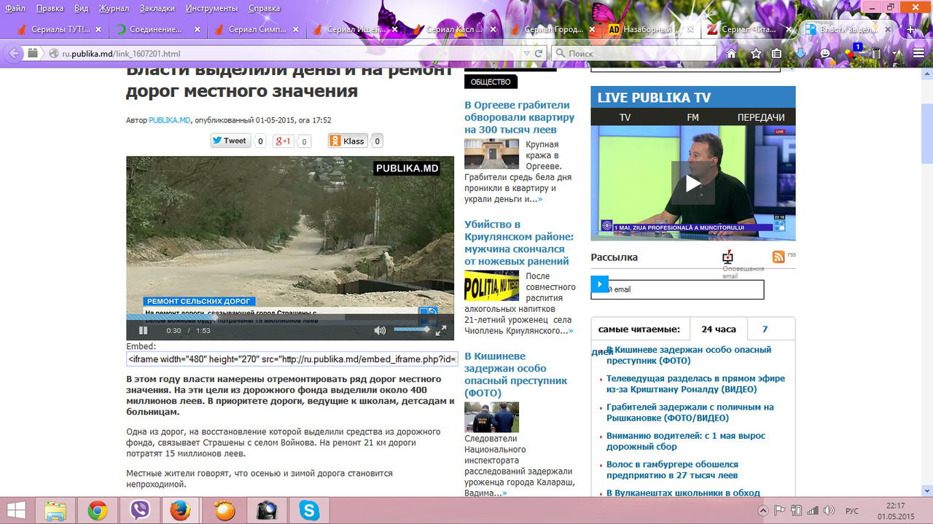Show hidden system tray icons
This screenshot has width=933, height=524.
[763, 510]
